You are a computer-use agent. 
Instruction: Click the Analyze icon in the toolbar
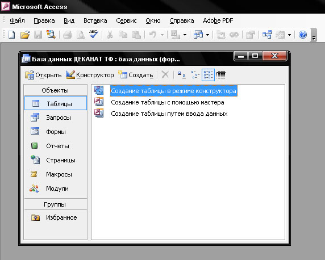[x=198, y=35]
